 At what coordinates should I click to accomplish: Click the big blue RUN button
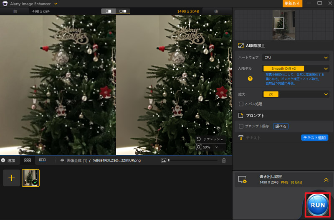tap(318, 205)
